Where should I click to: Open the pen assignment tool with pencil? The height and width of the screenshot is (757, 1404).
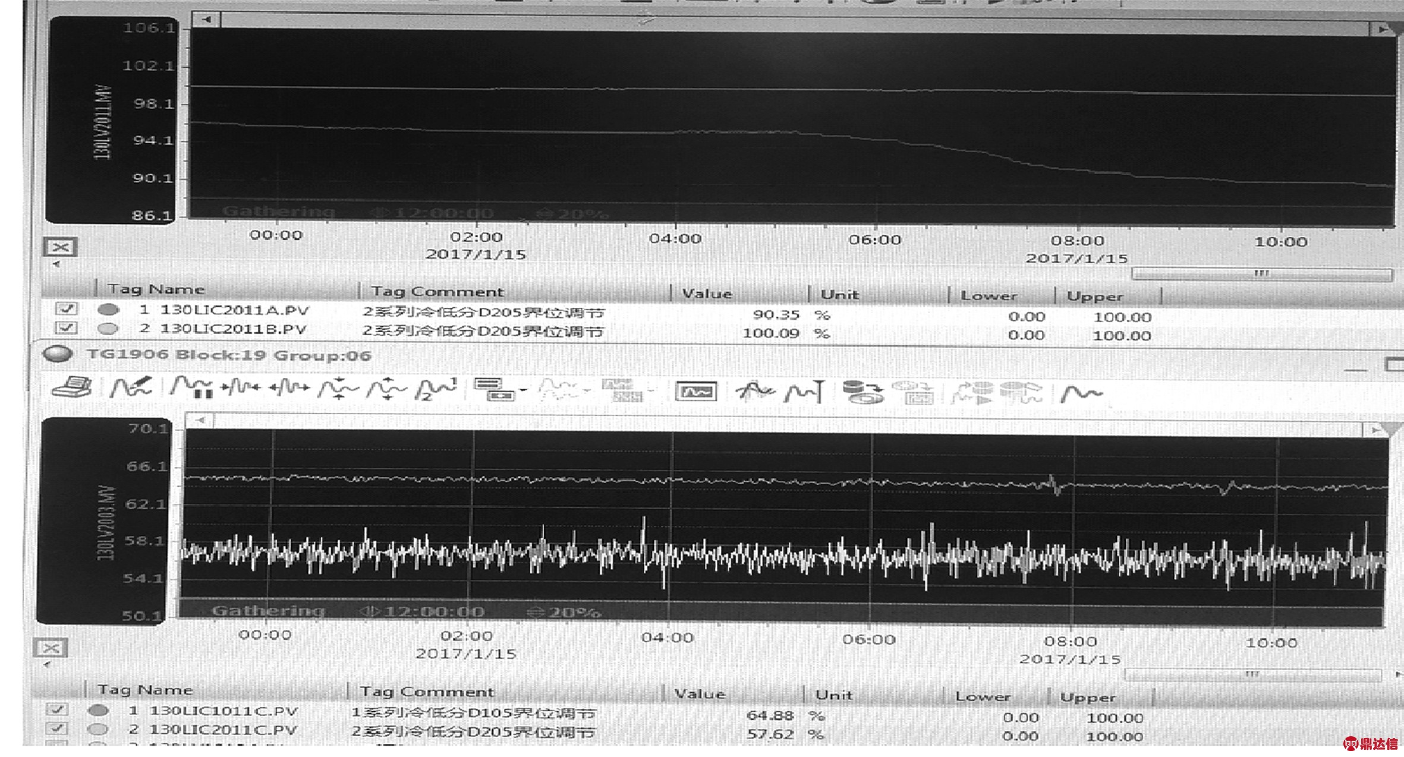coord(130,388)
